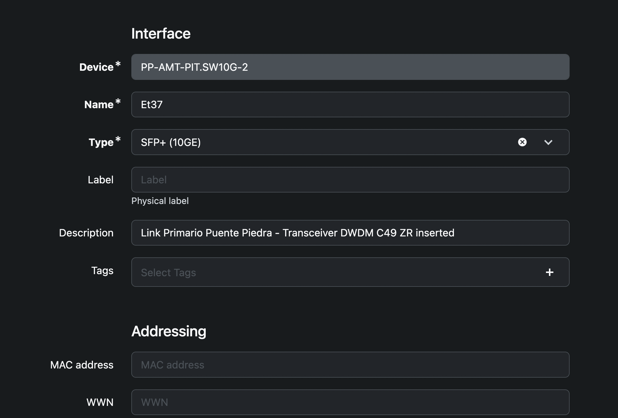
Task: Click the Physical label help text
Action: pyautogui.click(x=160, y=201)
